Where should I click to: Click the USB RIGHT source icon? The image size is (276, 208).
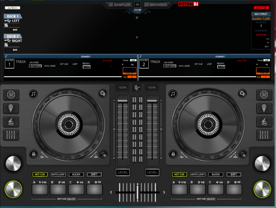8,41
